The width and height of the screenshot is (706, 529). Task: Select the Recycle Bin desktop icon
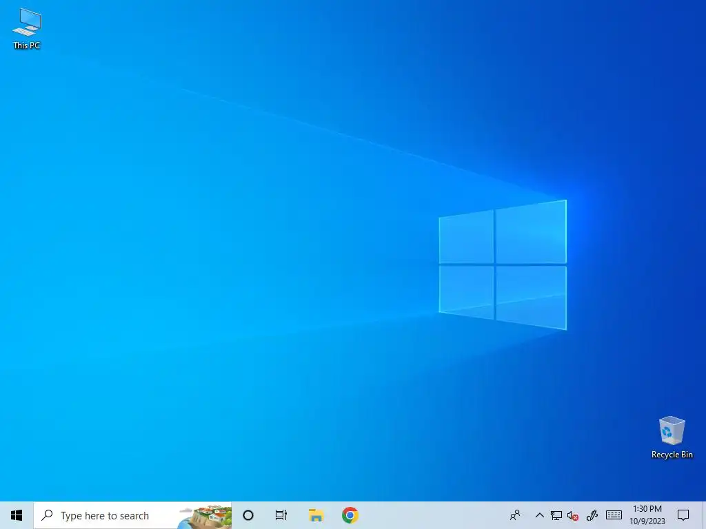coord(672,437)
